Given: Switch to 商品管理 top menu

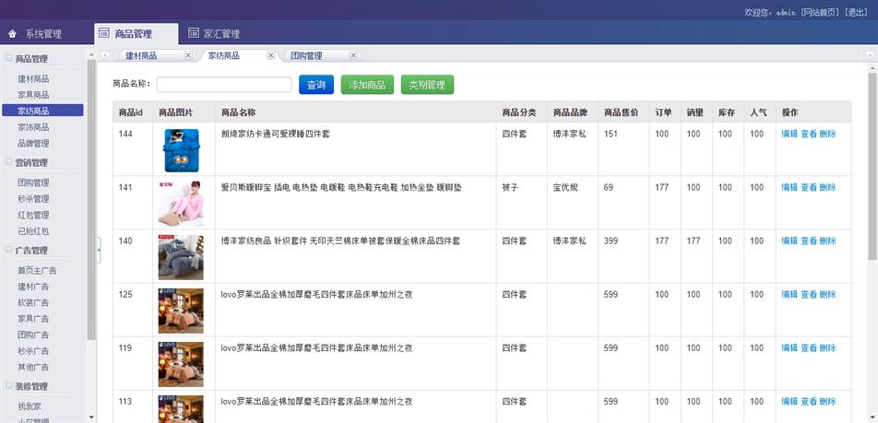Looking at the screenshot, I should [133, 34].
